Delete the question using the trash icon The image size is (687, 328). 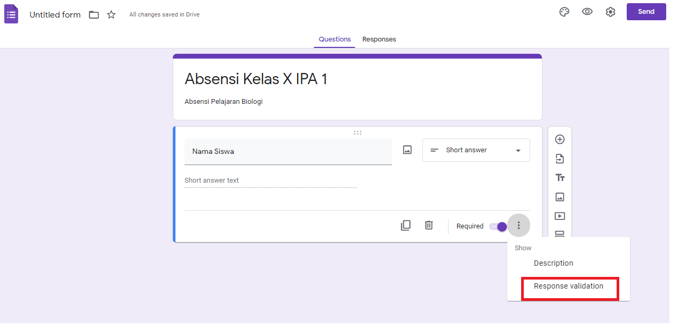tap(429, 225)
